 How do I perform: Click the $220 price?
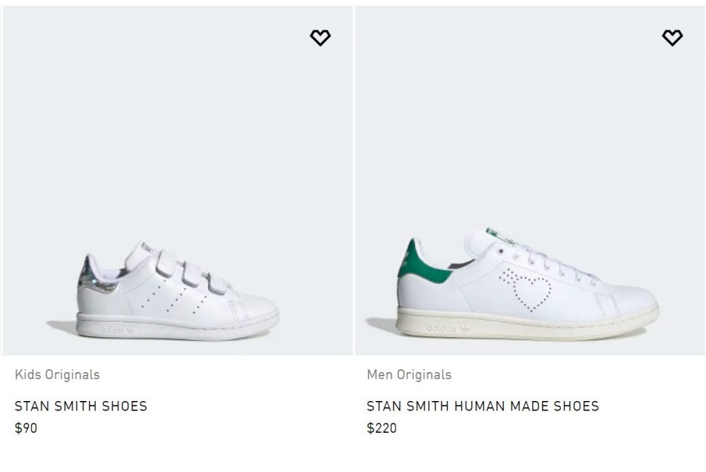point(381,428)
